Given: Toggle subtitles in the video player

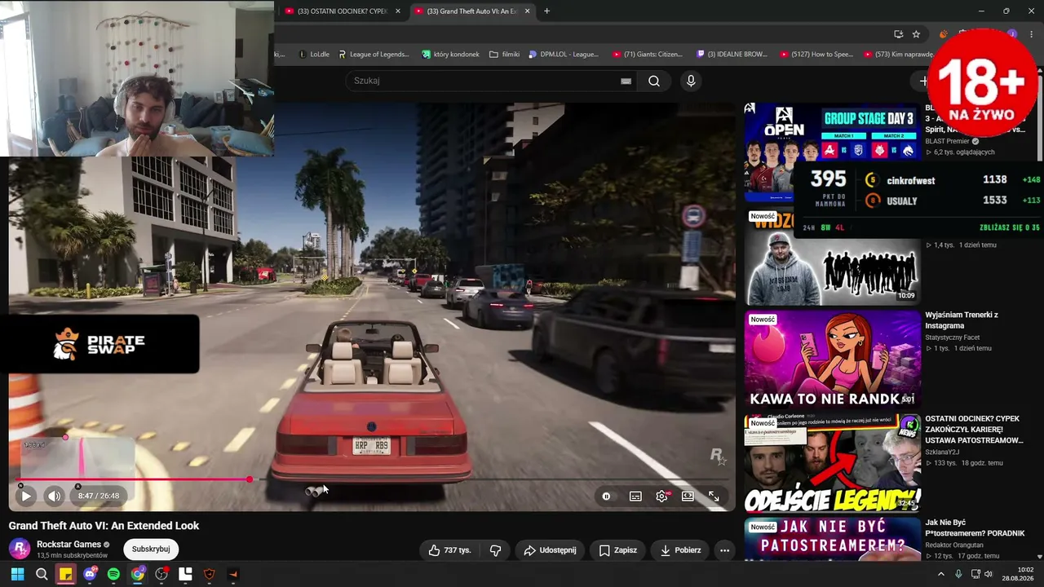Looking at the screenshot, I should point(635,496).
